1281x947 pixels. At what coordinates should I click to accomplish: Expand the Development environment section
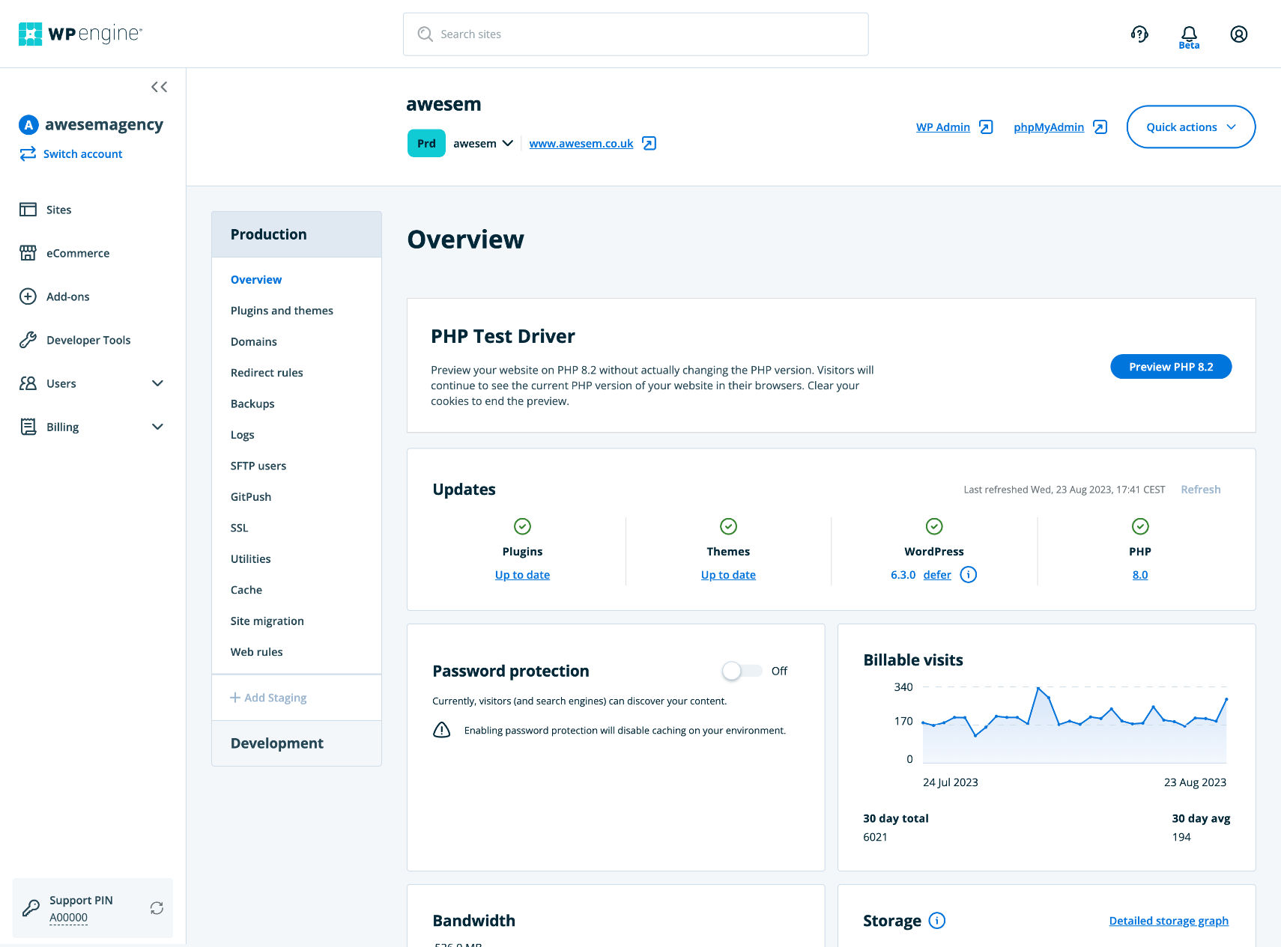297,743
